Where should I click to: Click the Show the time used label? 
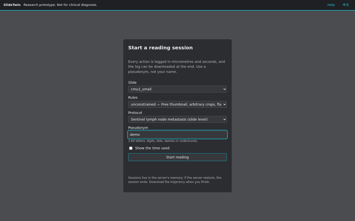152,148
